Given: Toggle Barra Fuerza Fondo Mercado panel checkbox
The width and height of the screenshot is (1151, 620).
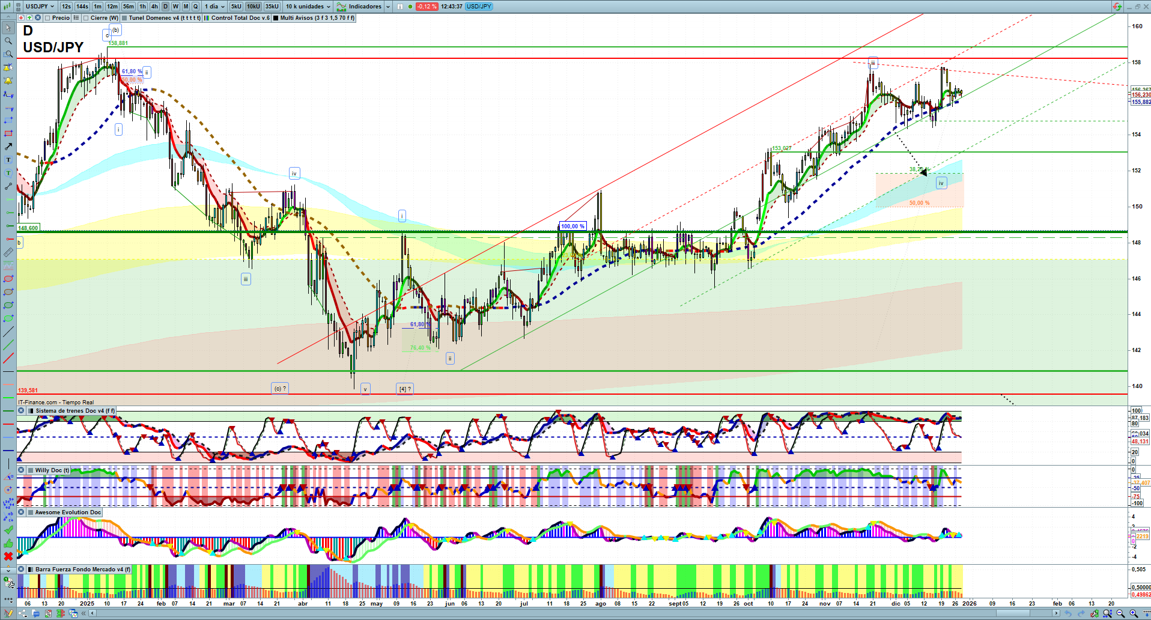Looking at the screenshot, I should [31, 570].
